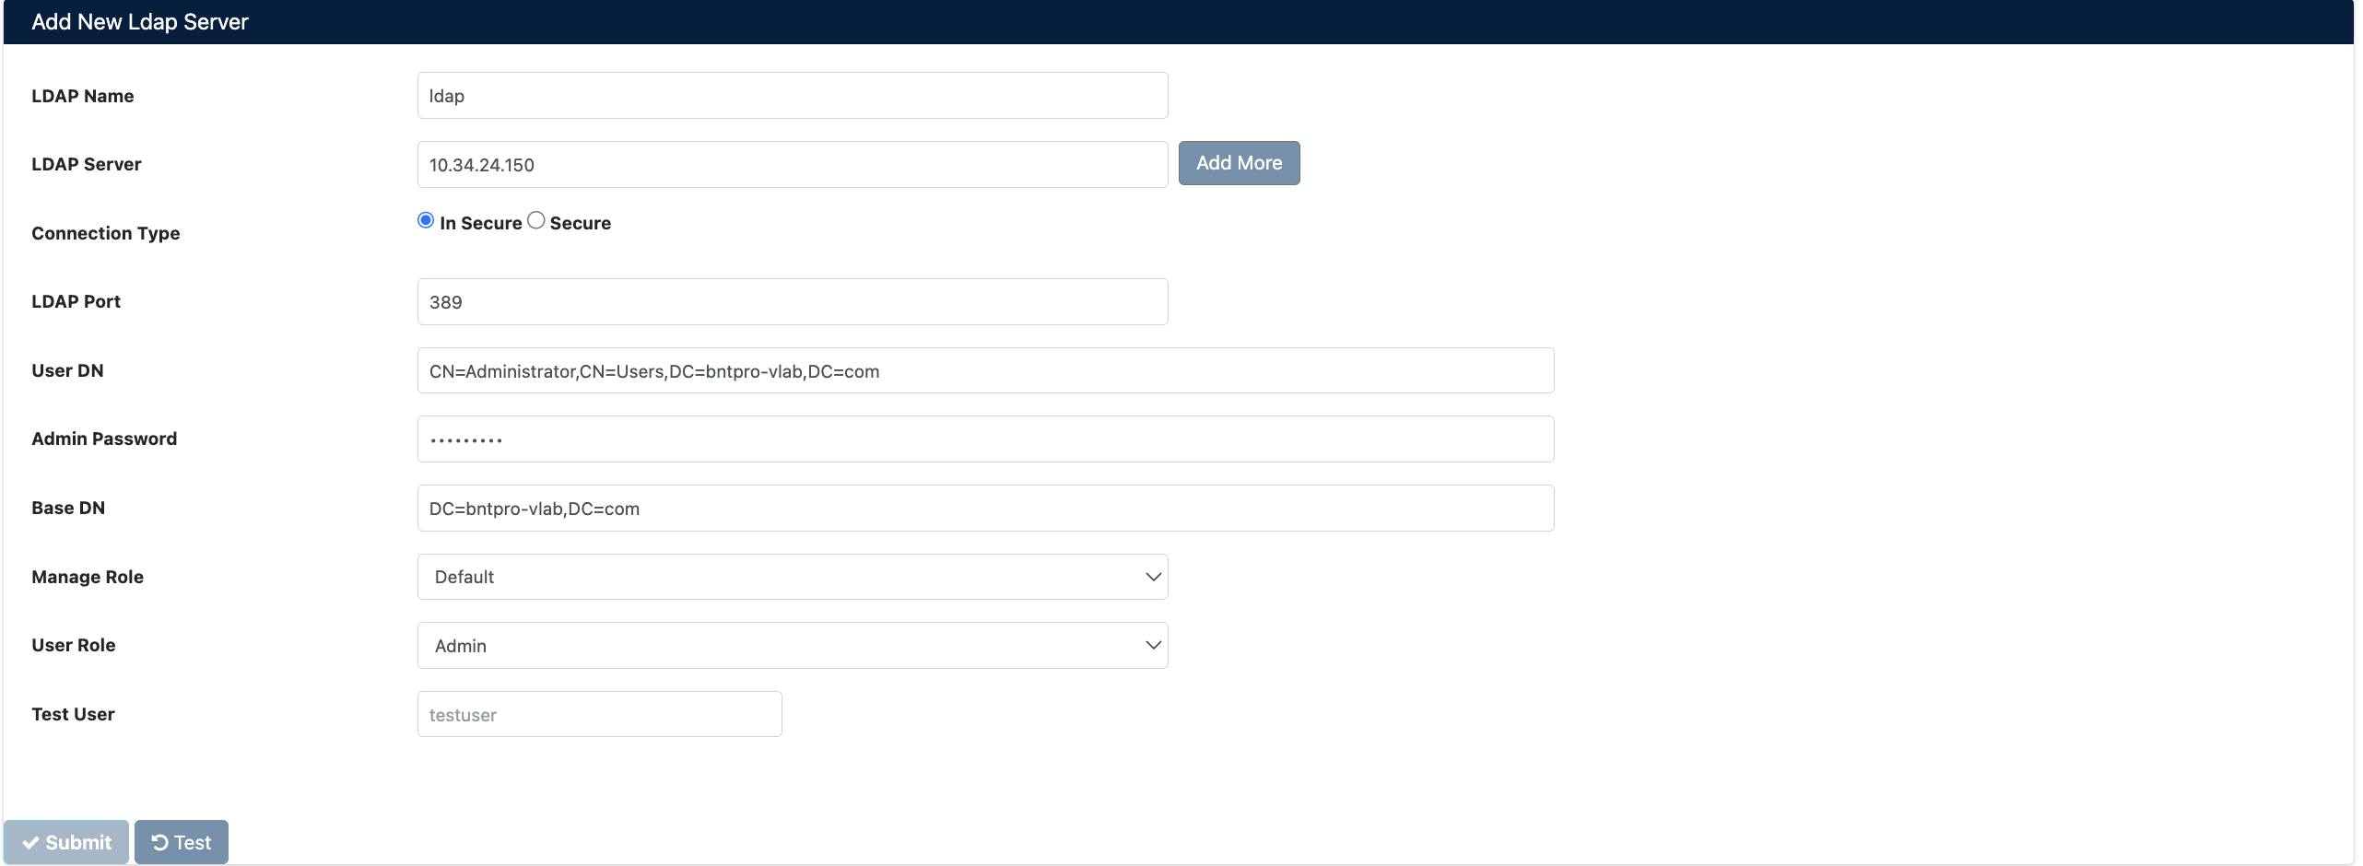Click the checkmark icon on Submit
The height and width of the screenshot is (866, 2363).
click(x=31, y=841)
